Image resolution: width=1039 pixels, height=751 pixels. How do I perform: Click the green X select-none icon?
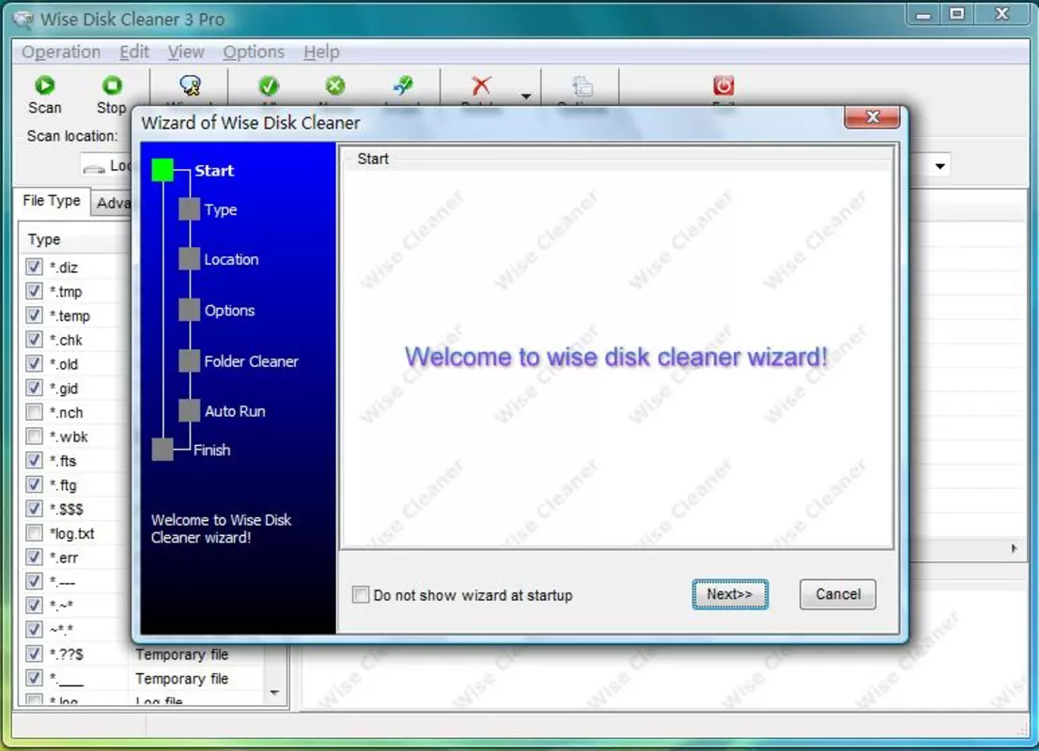[x=335, y=85]
